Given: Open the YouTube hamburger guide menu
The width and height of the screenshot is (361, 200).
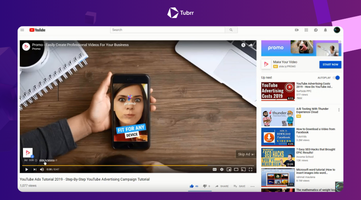Looking at the screenshot, I should 22,30.
